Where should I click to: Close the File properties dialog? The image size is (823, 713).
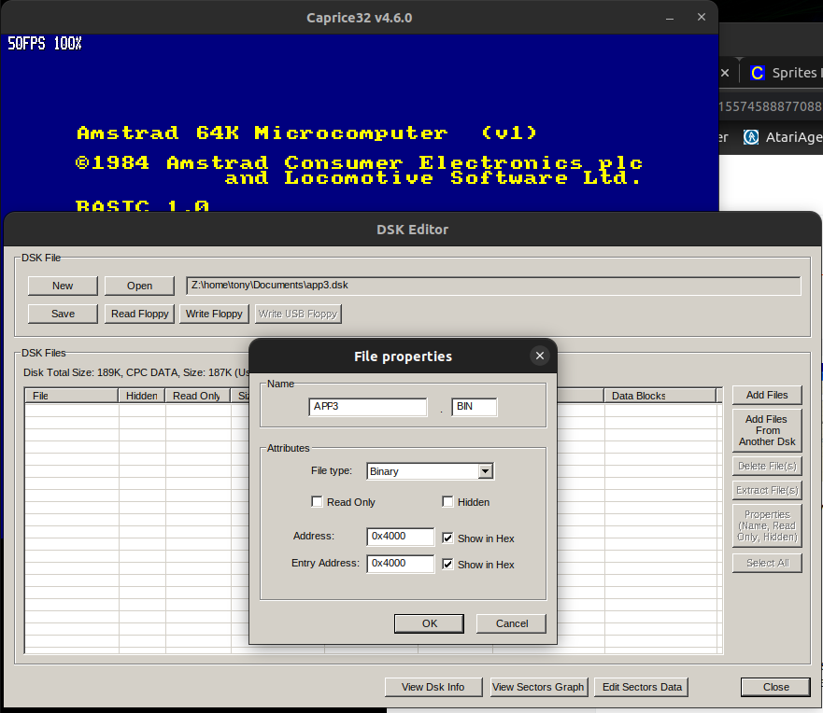pyautogui.click(x=539, y=356)
